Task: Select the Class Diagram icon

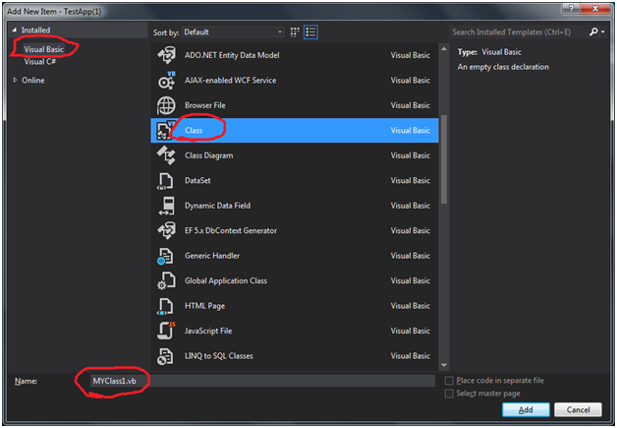Action: [x=166, y=155]
